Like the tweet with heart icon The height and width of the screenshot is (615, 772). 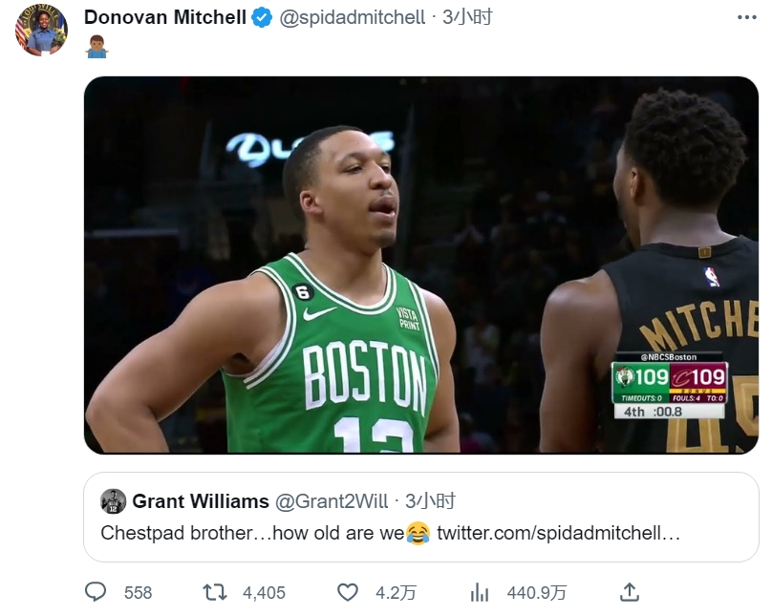[348, 592]
